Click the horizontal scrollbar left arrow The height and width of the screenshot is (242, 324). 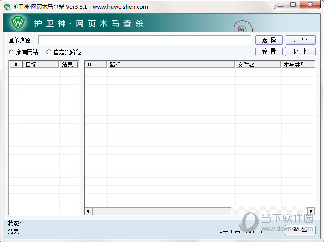tap(88, 211)
